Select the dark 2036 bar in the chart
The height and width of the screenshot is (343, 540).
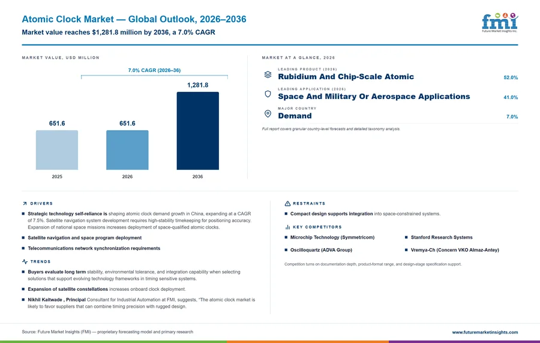[197, 131]
